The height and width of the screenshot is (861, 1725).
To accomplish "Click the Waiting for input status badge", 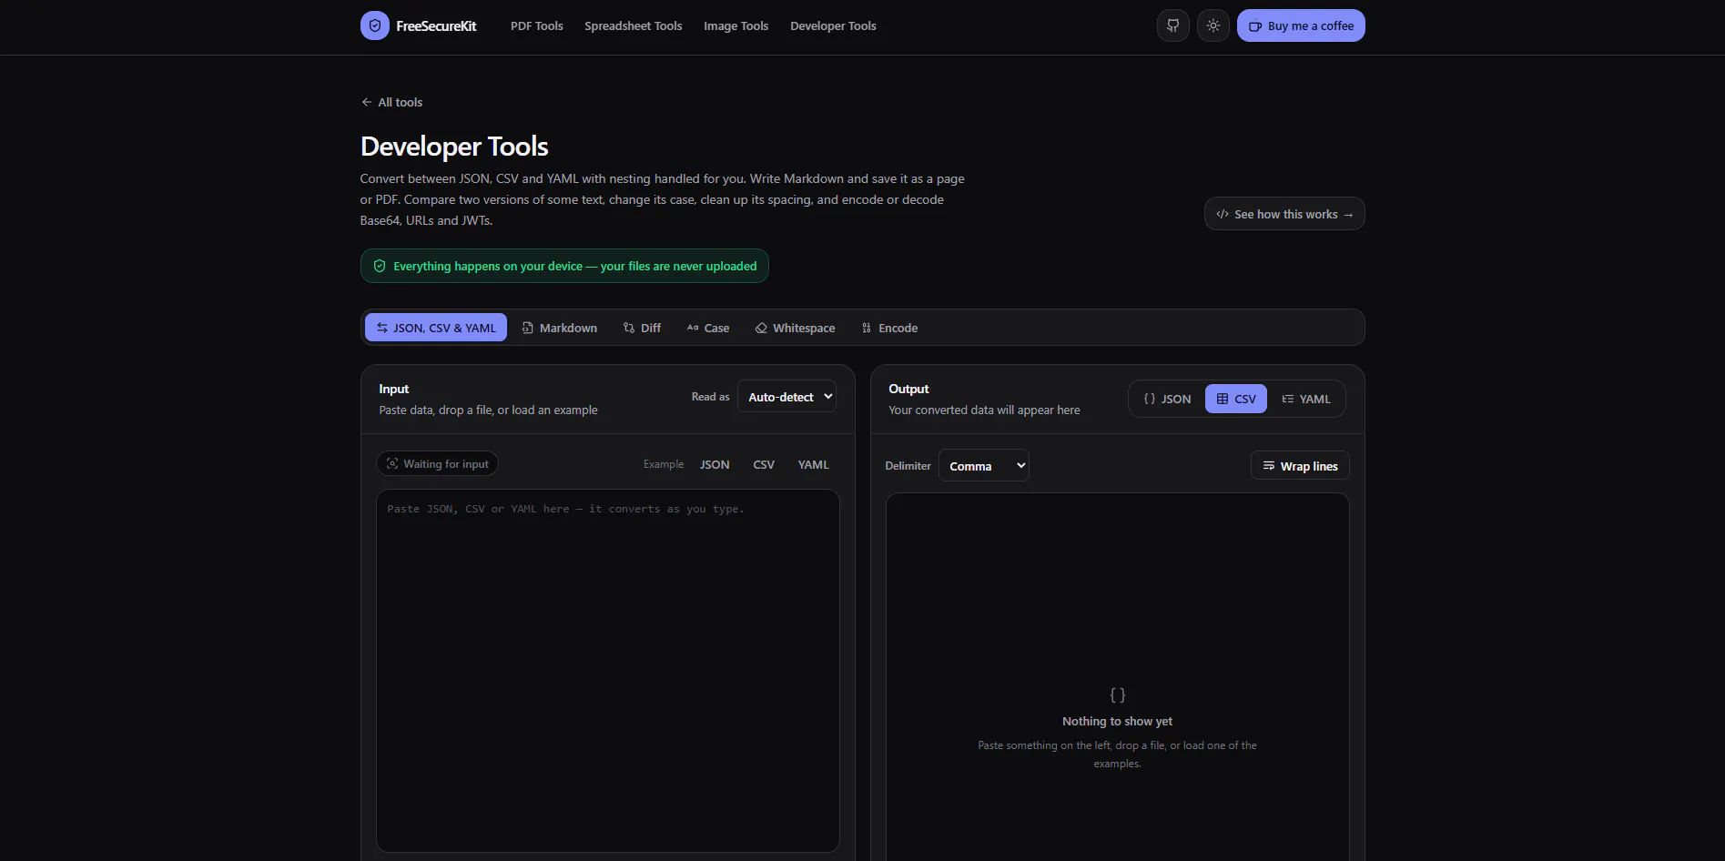I will coord(437,464).
